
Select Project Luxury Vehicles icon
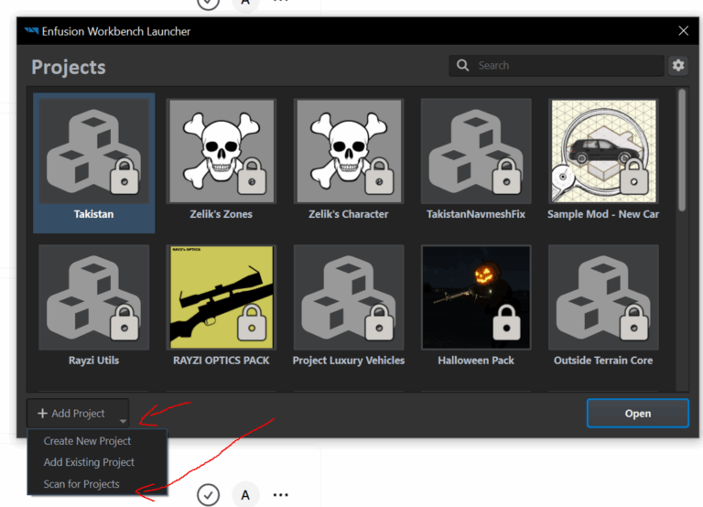point(348,297)
